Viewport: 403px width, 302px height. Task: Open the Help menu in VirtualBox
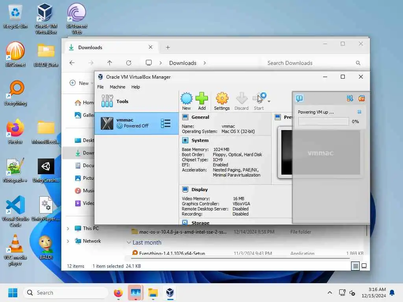coord(135,87)
